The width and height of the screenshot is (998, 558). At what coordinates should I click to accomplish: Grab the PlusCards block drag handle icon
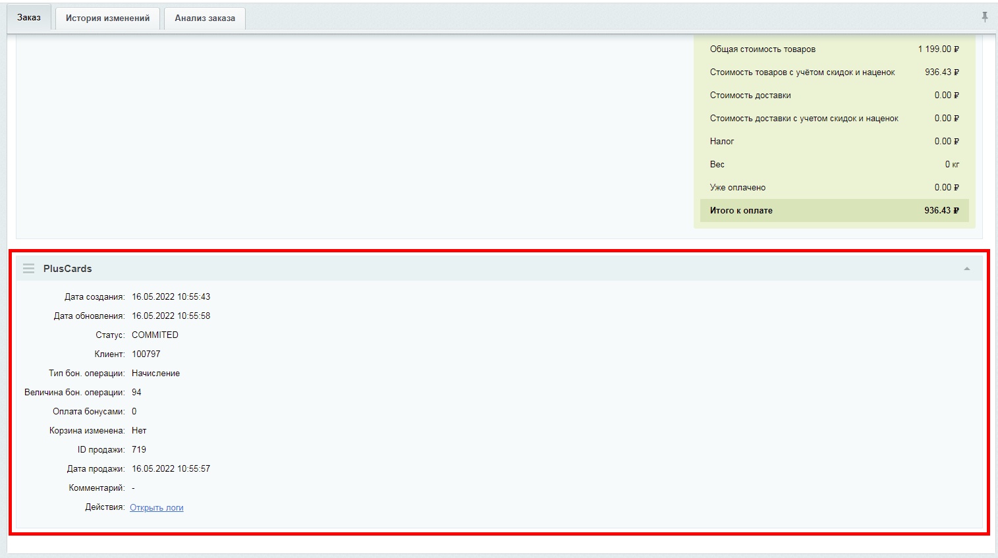pyautogui.click(x=28, y=269)
